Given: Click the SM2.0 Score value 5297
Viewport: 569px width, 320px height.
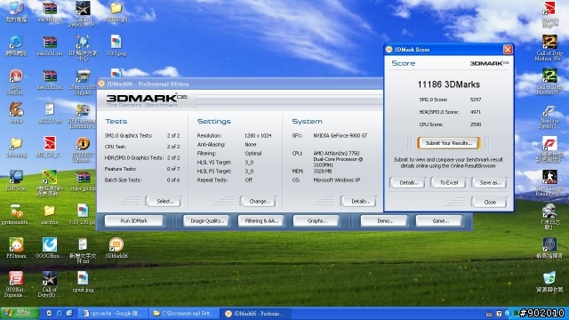Looking at the screenshot, I should [x=476, y=100].
